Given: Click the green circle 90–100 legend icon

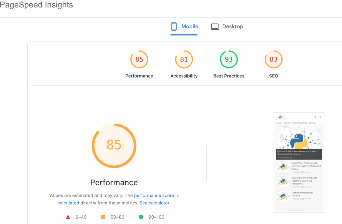Looking at the screenshot, I should pos(141,217).
